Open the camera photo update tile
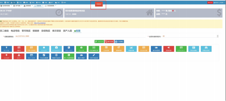Image resolution: width=226 pixels, height=101 pixels. [56, 49]
